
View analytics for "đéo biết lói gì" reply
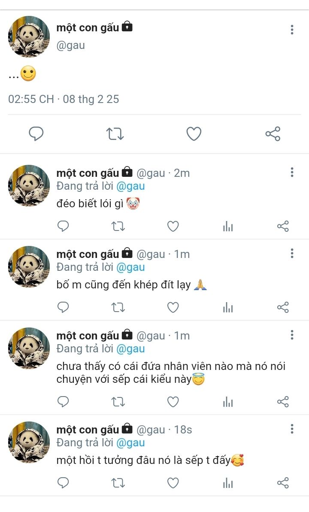[x=228, y=226]
